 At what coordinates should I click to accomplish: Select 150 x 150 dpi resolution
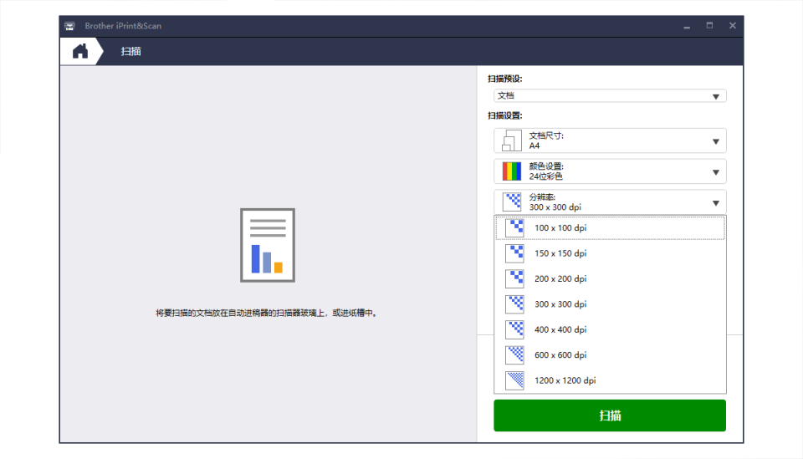coord(610,253)
